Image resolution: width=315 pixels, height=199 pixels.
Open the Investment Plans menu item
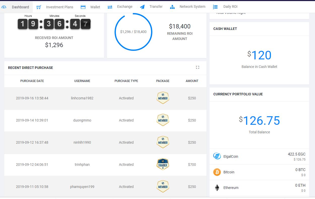[59, 7]
